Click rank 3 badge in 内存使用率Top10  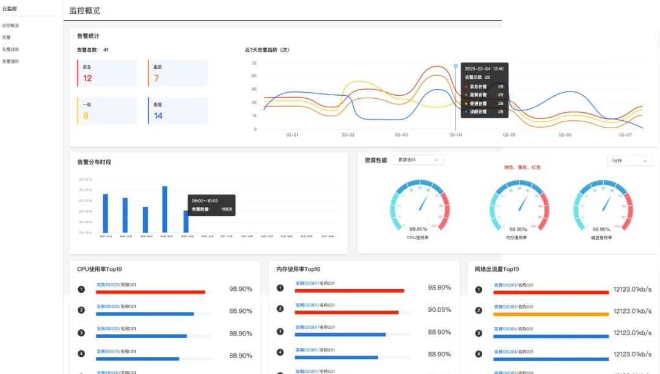[280, 331]
